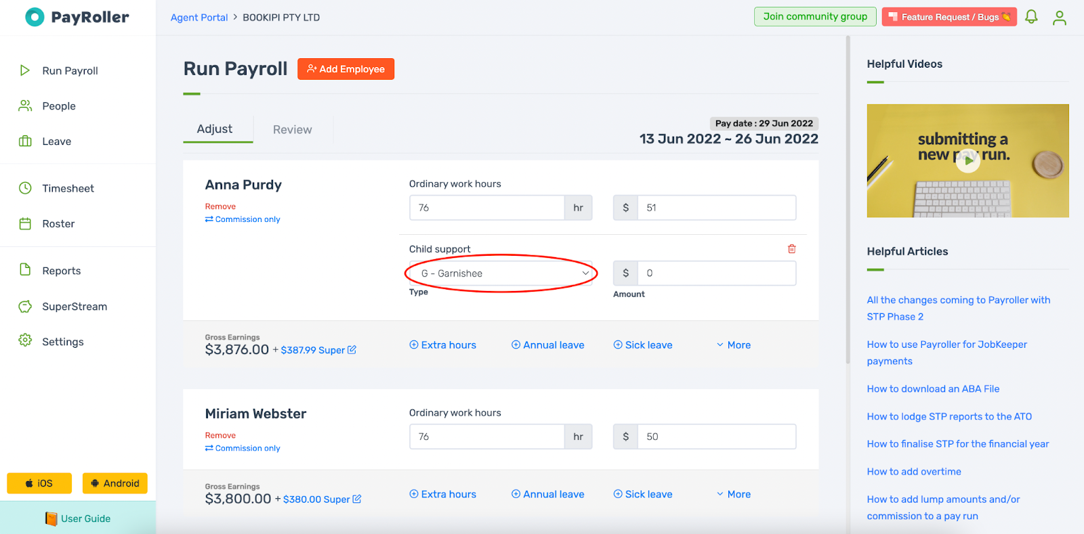Open How to finalise STP article

pos(958,444)
